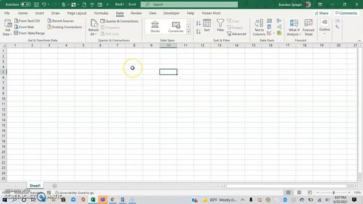Open the Comments pane button
Image resolution: width=363 pixels, height=204 pixels.
[x=346, y=13]
